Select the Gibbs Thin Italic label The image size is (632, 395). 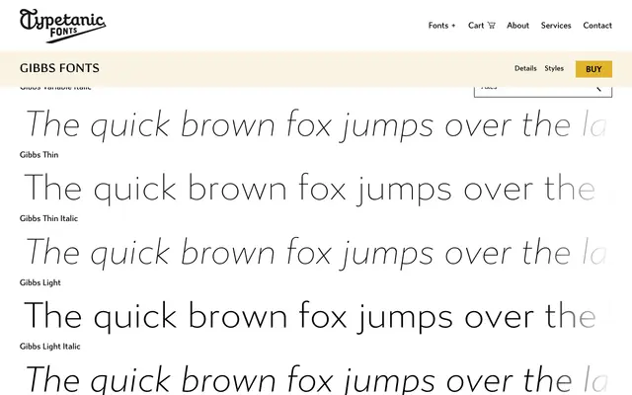click(x=48, y=218)
